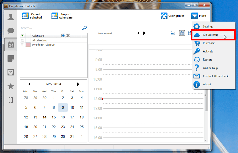The image size is (238, 153).
Task: Select April 28 in mini calendar
Action: [26, 98]
